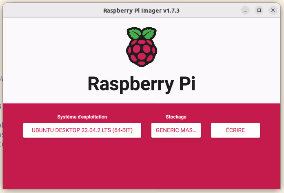Click the window title "Raspberry Pi Imager v1.7.3"
The height and width of the screenshot is (193, 284).
142,11
